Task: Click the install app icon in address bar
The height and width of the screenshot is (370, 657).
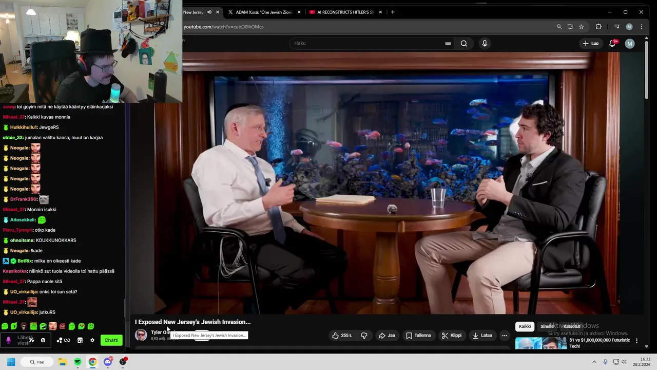Action: pos(570,27)
